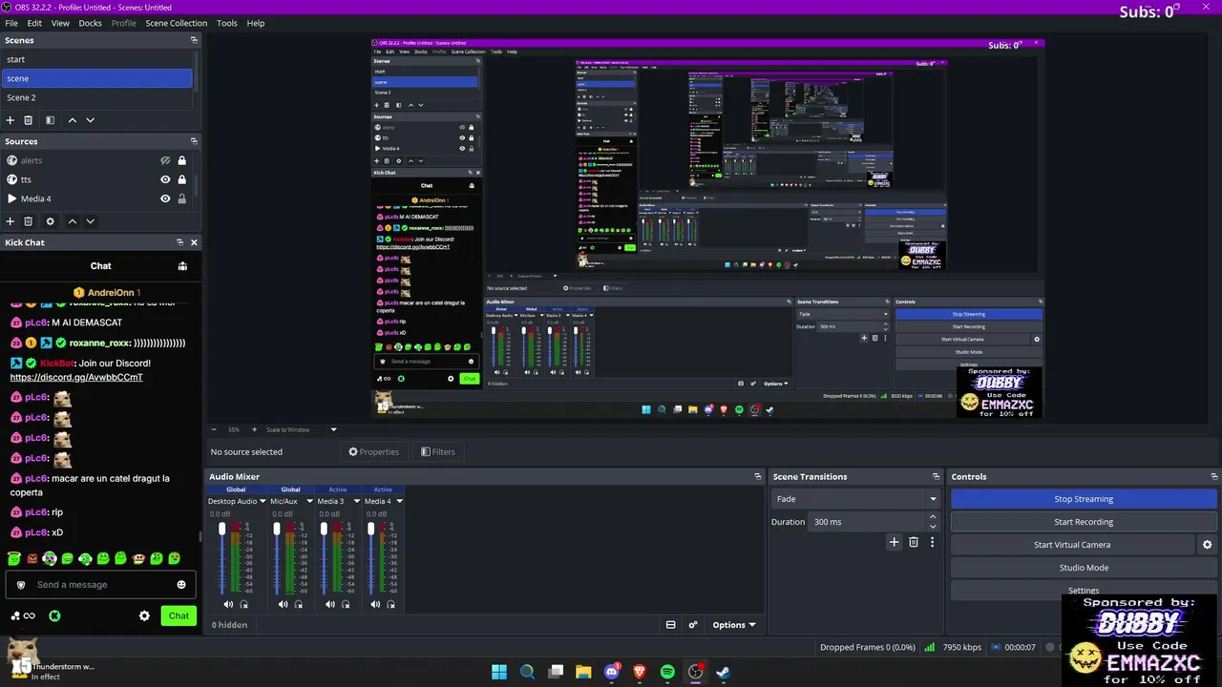Open the Fade transition dropdown
The image size is (1222, 687).
tap(856, 499)
